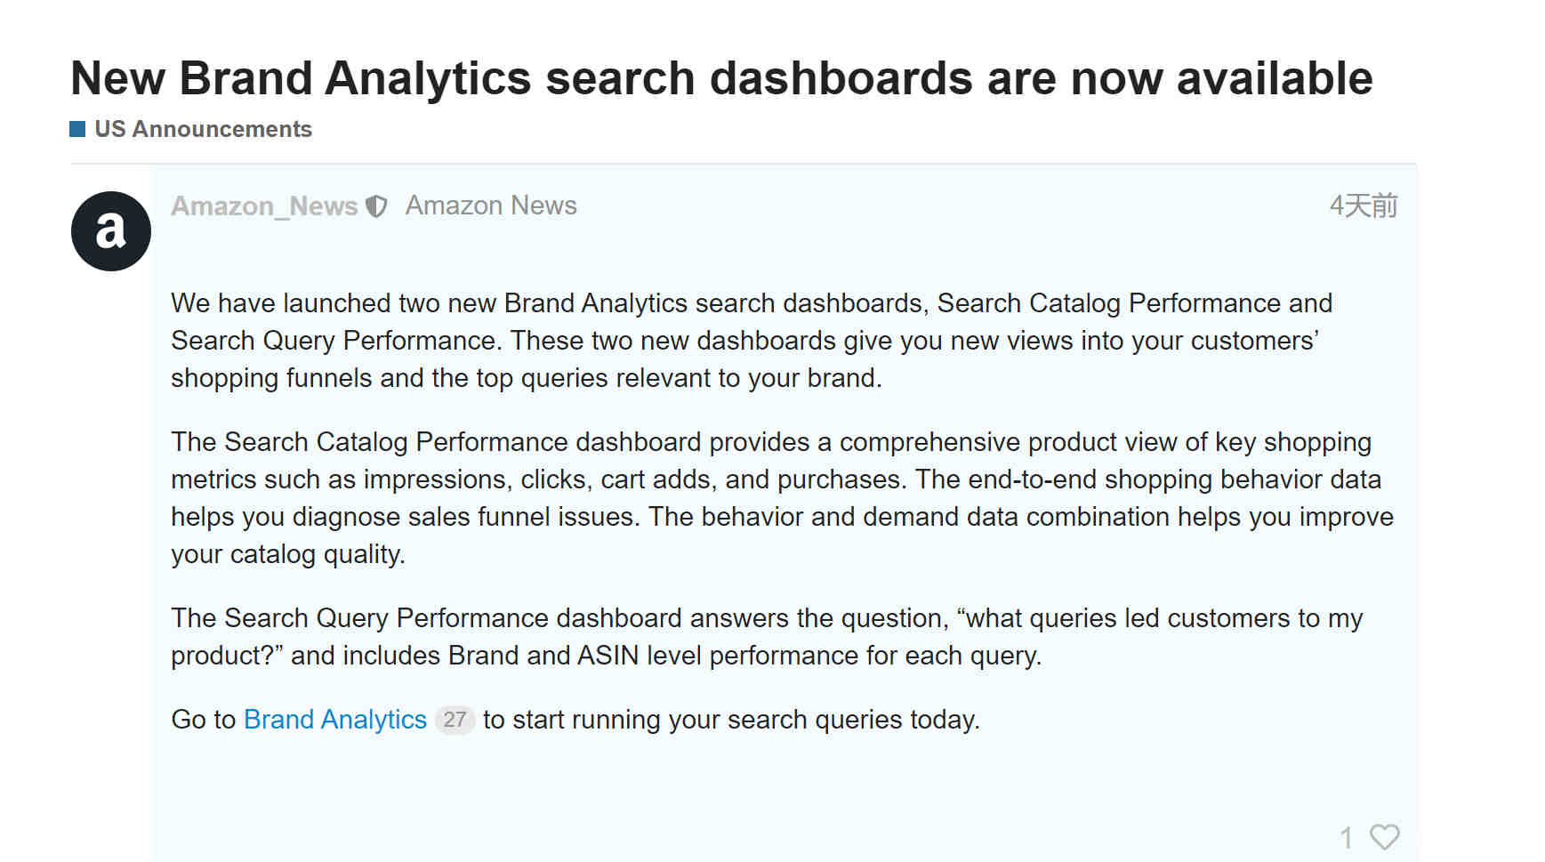
Task: Open the US Announcements category link
Action: [x=203, y=129]
